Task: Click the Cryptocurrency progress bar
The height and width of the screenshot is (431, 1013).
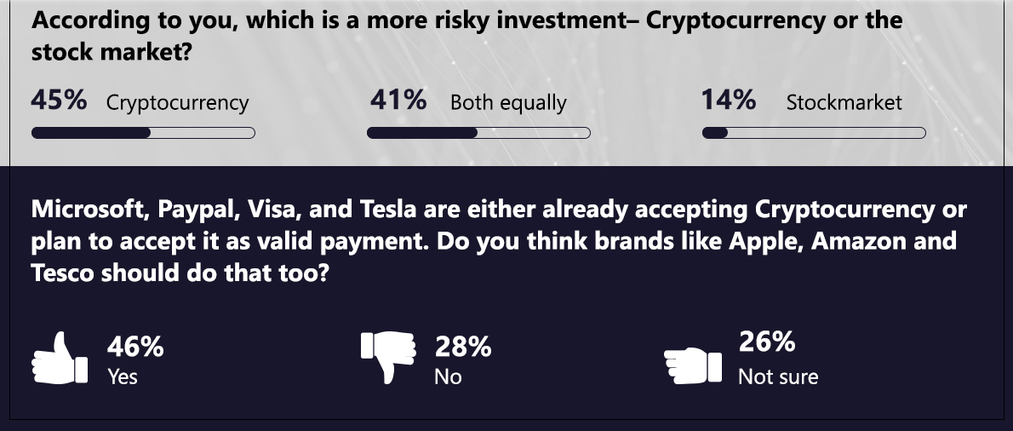Action: [143, 133]
